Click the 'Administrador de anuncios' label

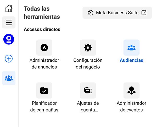point(44,63)
